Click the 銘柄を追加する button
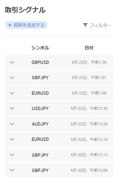Viewport: 118px width, 177px height. click(x=26, y=25)
